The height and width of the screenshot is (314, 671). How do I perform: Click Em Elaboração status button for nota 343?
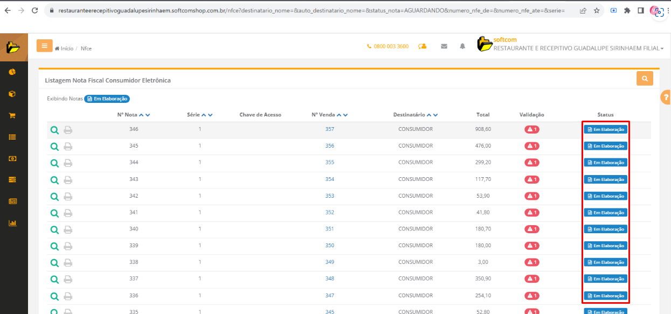[605, 179]
